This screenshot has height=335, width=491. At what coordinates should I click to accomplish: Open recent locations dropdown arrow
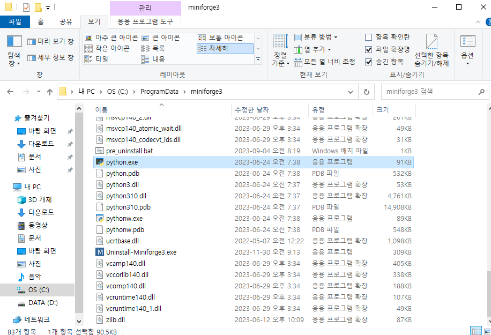point(39,92)
